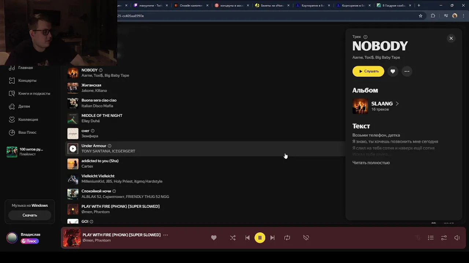Viewport: 469px width, 263px height.
Task: Click PLAY WITH FIRE cover in track list
Action: [x=73, y=209]
